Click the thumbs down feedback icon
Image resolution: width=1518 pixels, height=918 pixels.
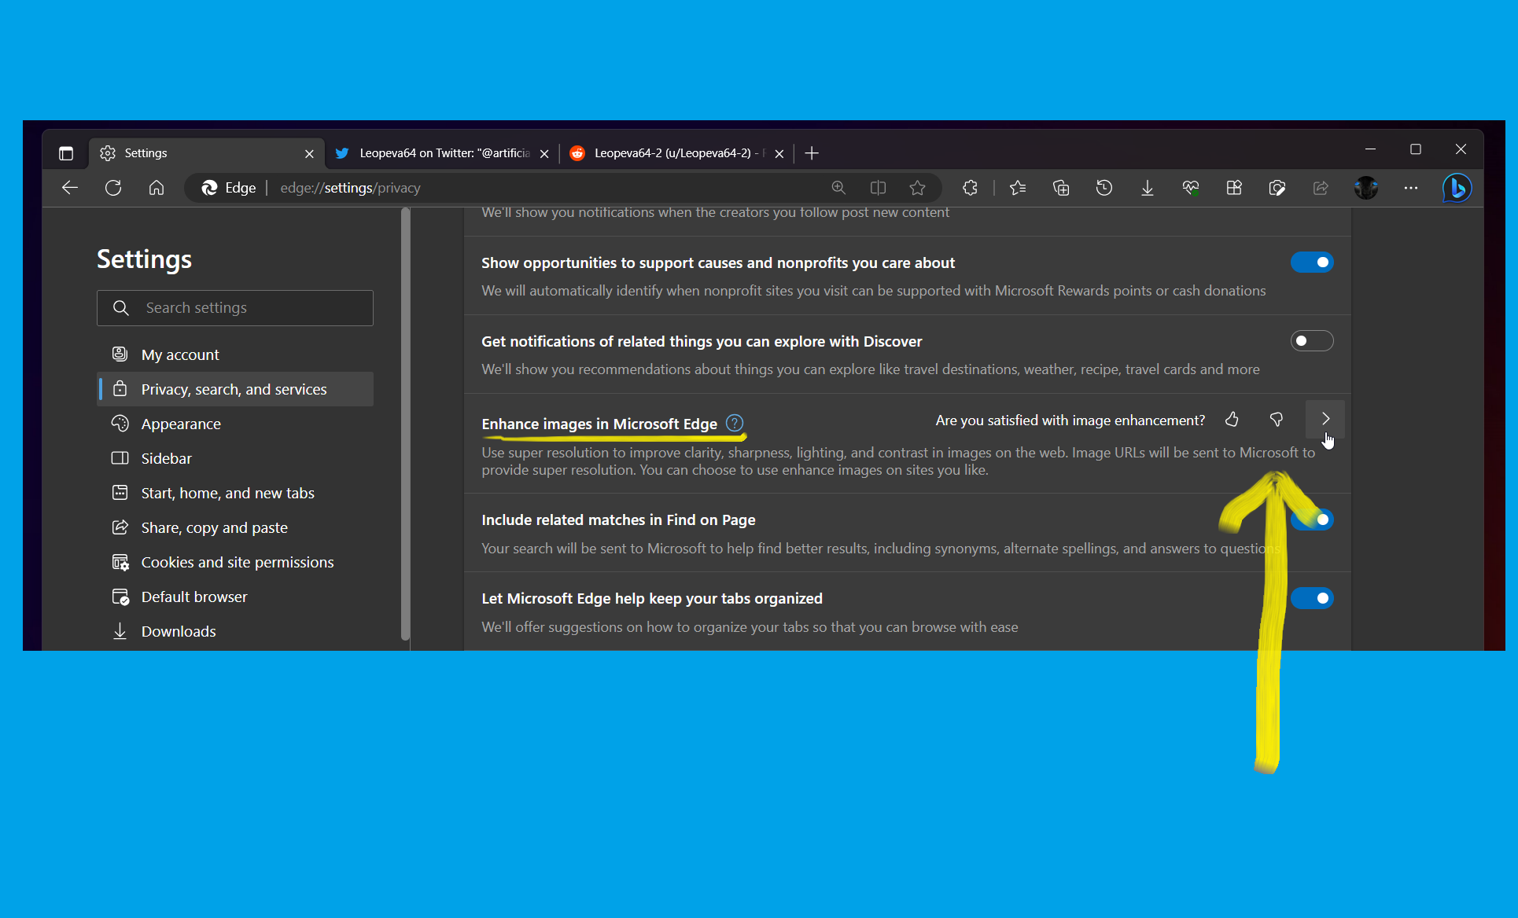(1277, 420)
